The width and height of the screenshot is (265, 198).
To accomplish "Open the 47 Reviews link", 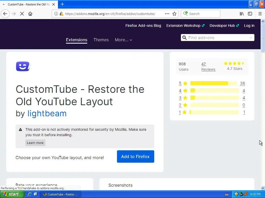I will point(208,67).
